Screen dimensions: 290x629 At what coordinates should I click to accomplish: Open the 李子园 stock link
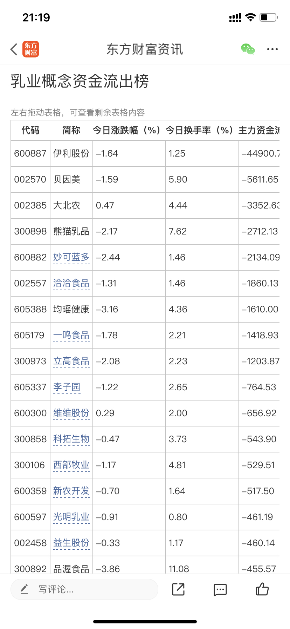click(67, 387)
